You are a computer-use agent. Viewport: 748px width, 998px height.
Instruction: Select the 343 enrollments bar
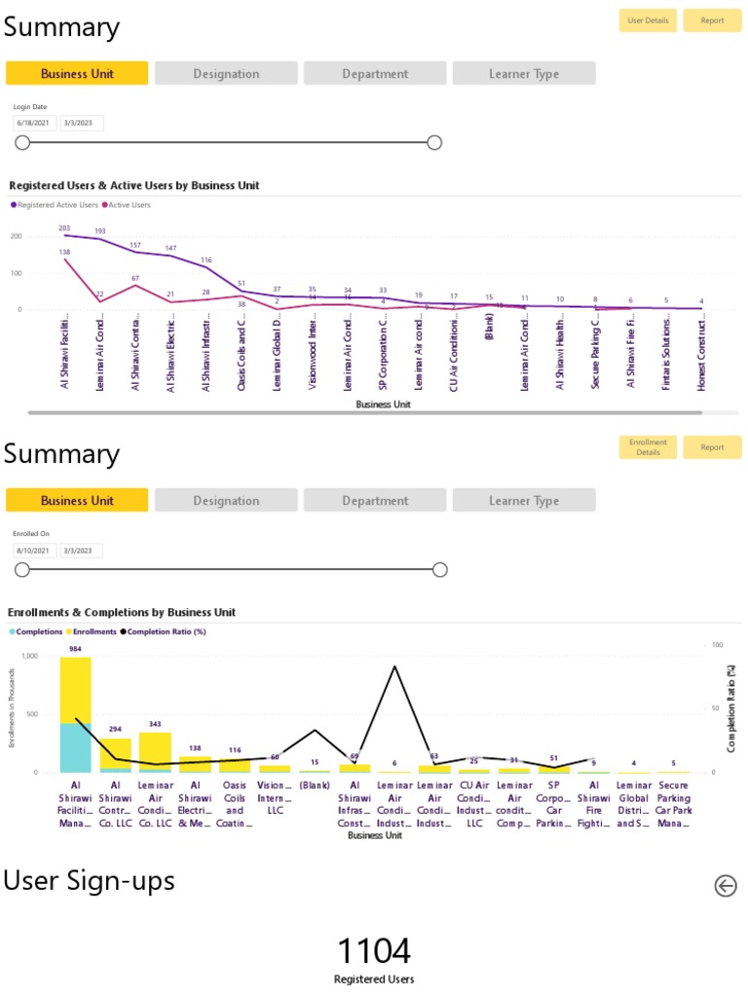pos(155,751)
